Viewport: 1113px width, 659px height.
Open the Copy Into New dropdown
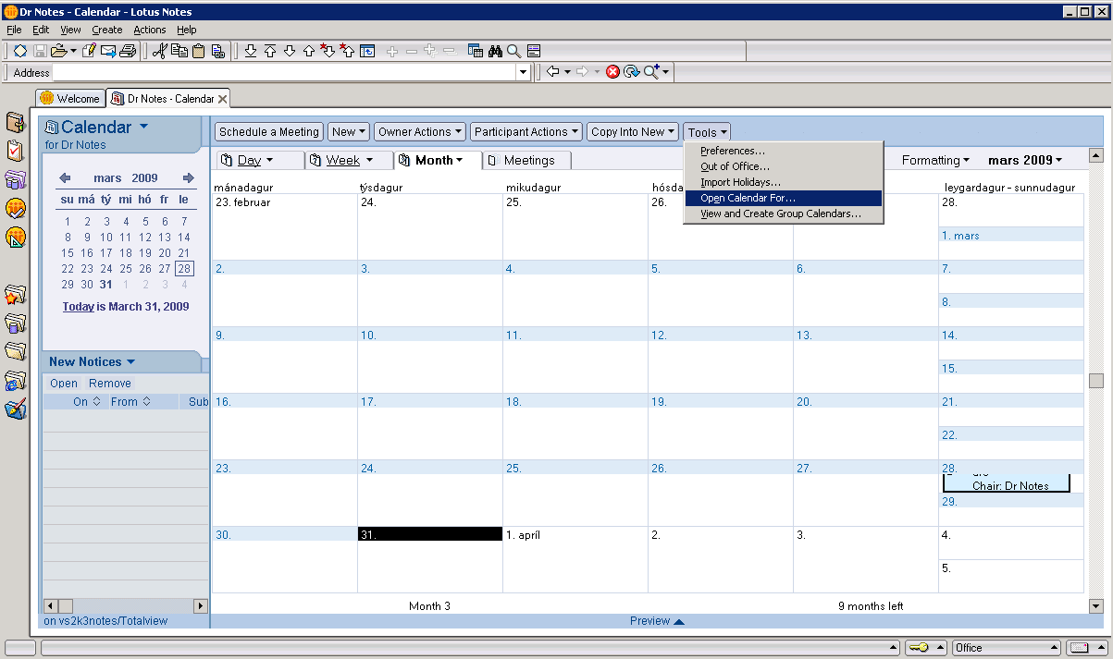coord(634,132)
